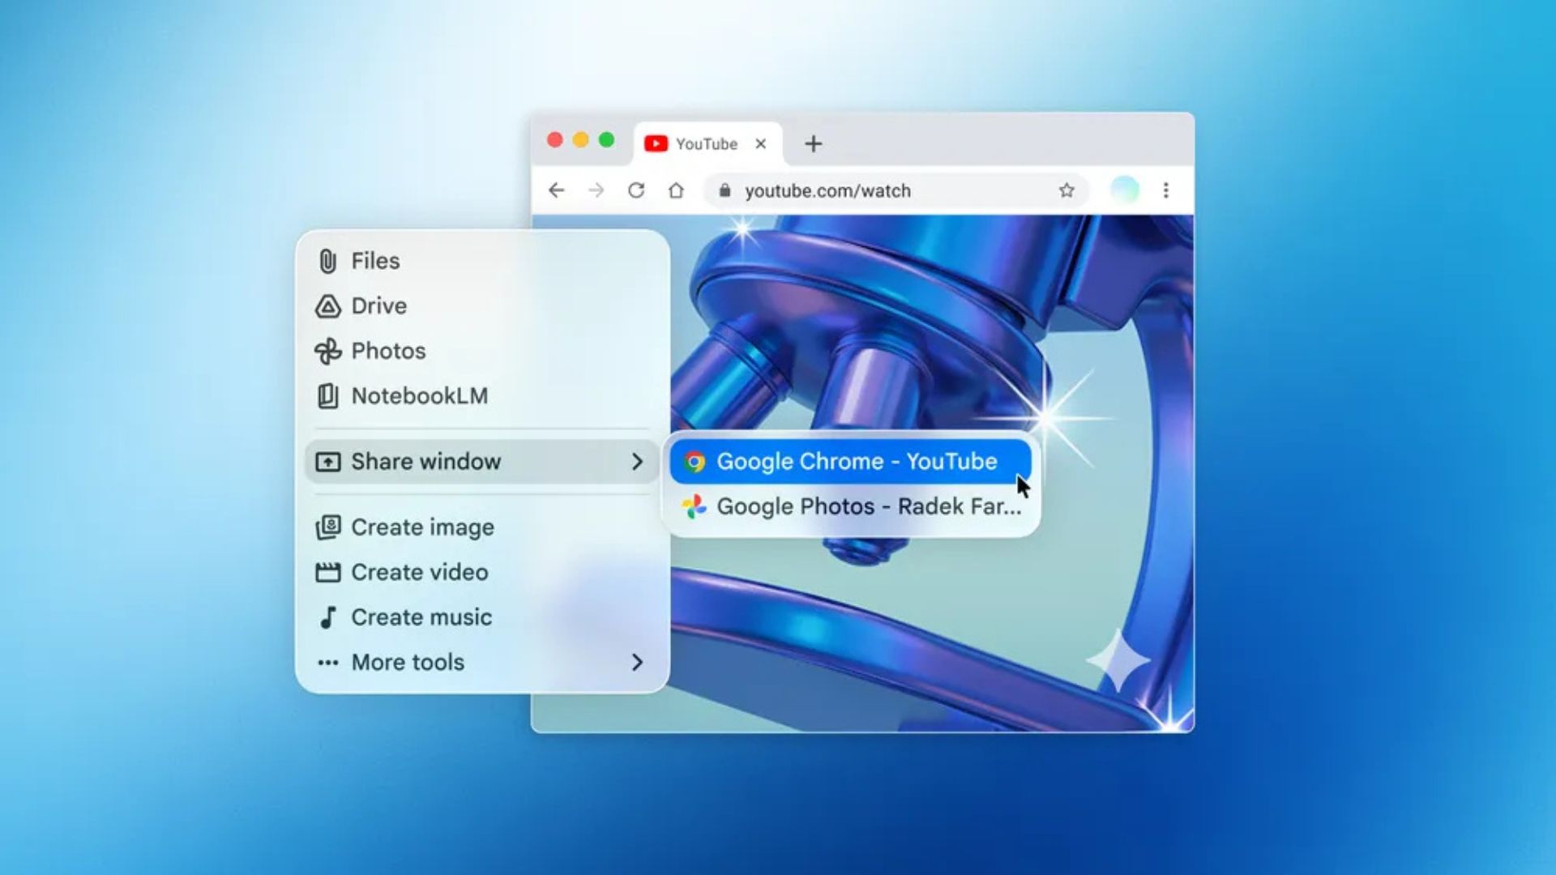
Task: Click the NotebookLM notebook icon
Action: click(327, 396)
